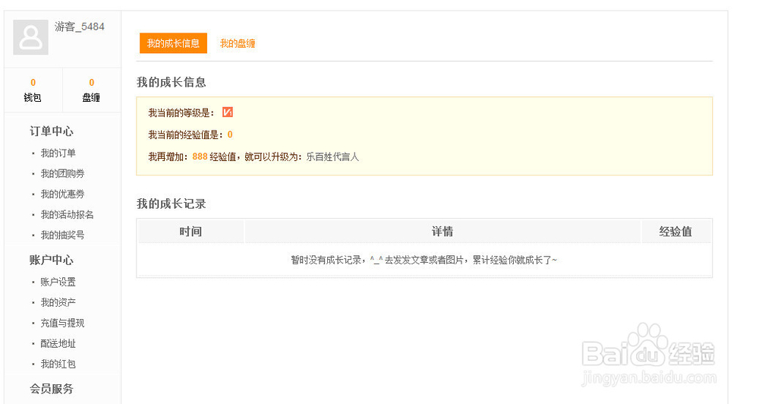
Task: Open 我的订单 link
Action: (x=58, y=153)
